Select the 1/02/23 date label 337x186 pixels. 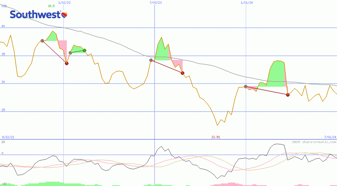pos(64,3)
